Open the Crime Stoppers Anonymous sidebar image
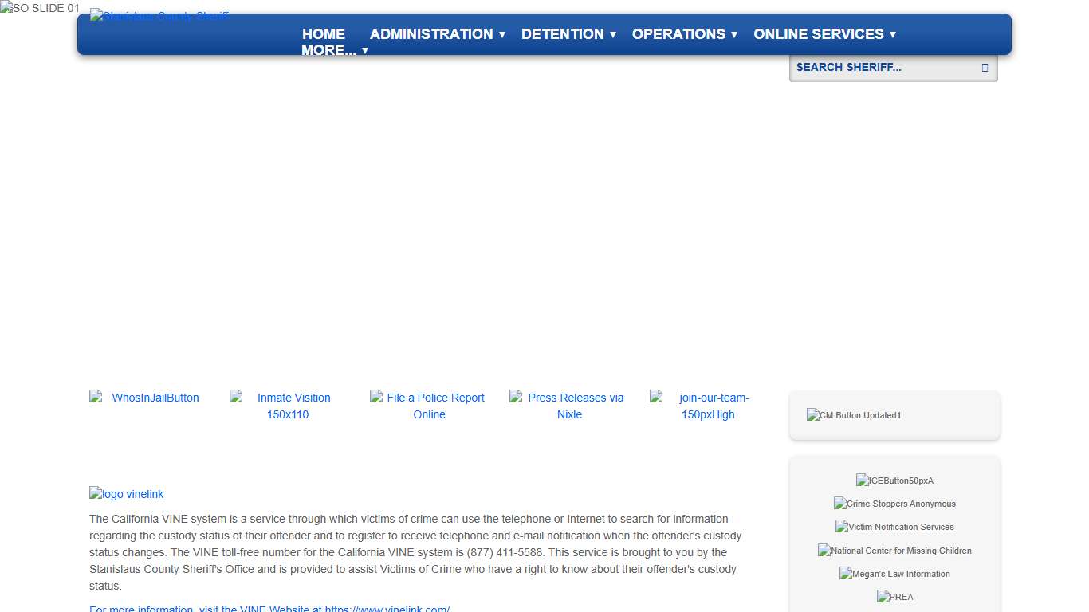Image resolution: width=1089 pixels, height=612 pixels. coord(894,504)
